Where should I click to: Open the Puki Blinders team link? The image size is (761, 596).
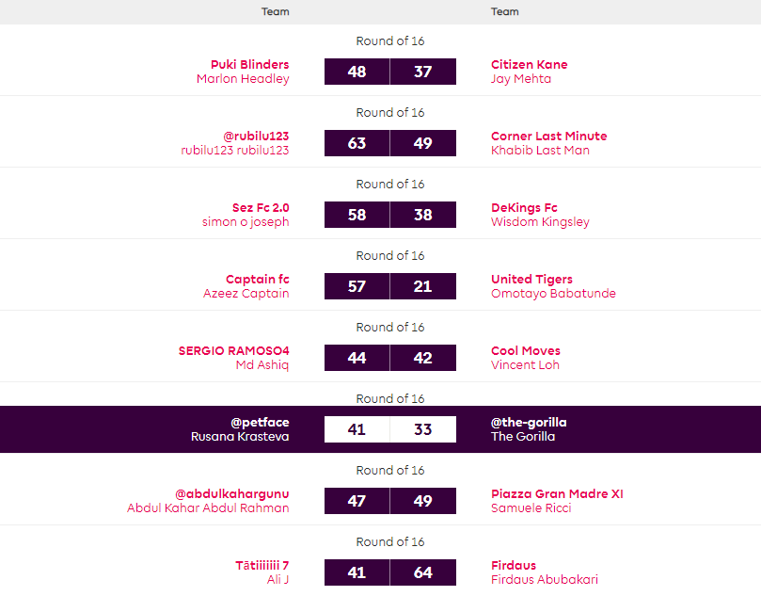click(x=249, y=65)
